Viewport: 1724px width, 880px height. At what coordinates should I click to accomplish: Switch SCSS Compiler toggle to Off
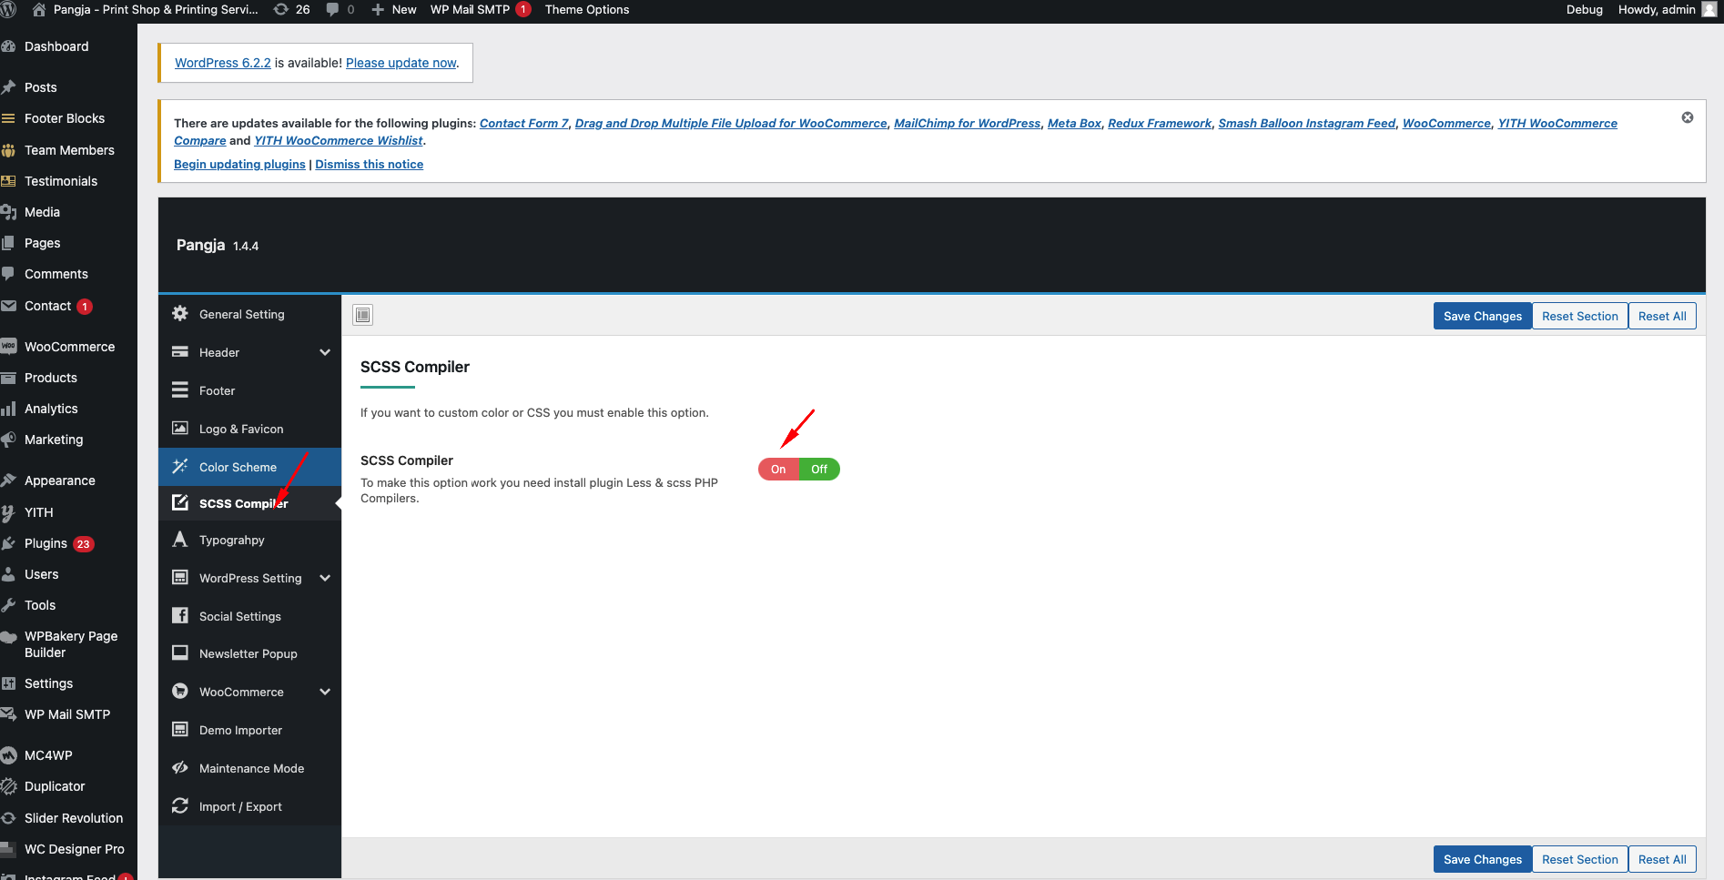pyautogui.click(x=819, y=469)
